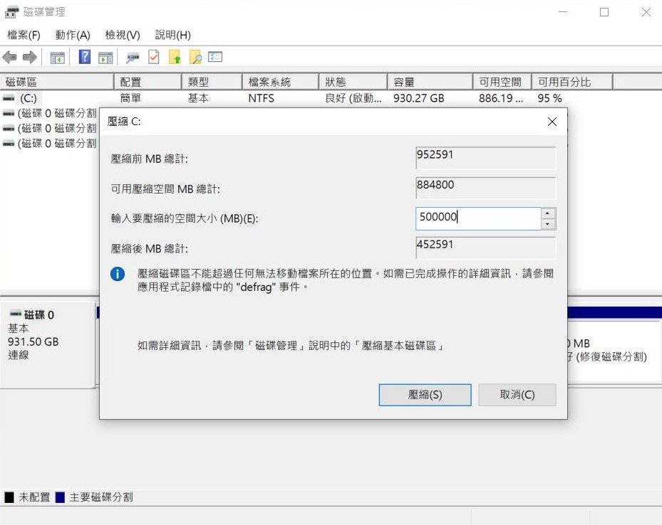Click the shrink size input field

coord(477,218)
